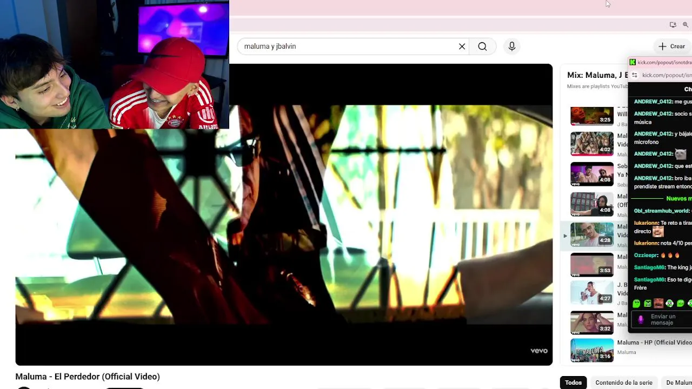Open SantiagoM6 profile from 'Eso te dig' message
The width and height of the screenshot is (692, 389).
pos(650,279)
